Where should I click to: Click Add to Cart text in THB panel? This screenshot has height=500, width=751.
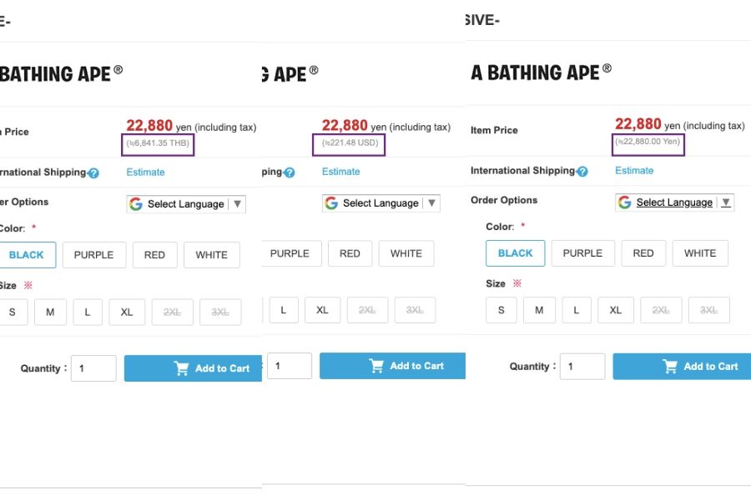pyautogui.click(x=222, y=368)
